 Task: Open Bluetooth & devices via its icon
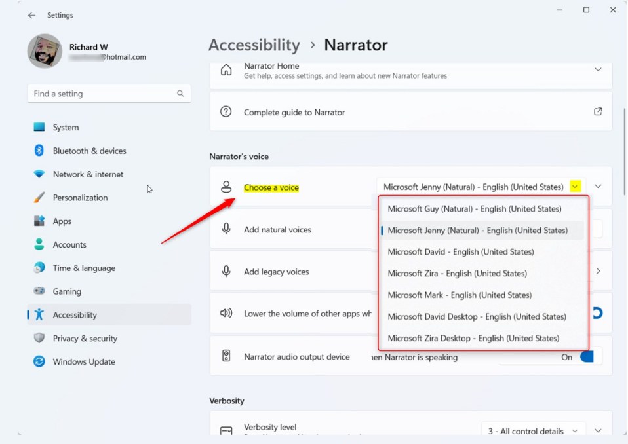39,151
